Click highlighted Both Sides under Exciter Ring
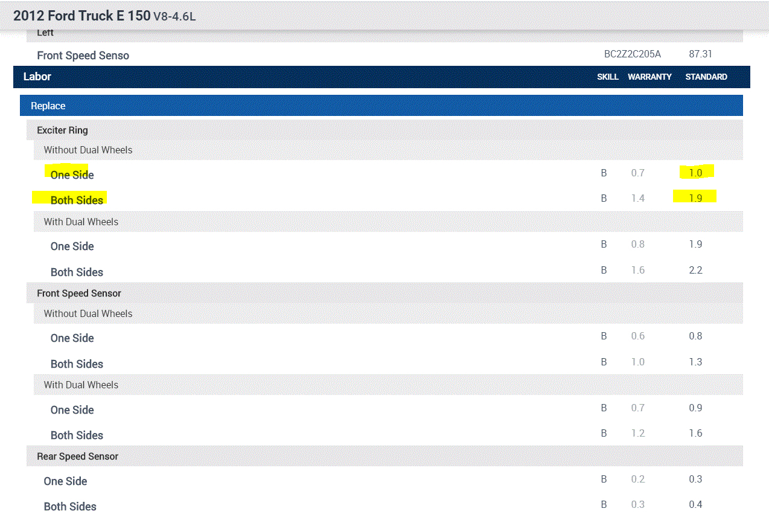 (x=77, y=201)
